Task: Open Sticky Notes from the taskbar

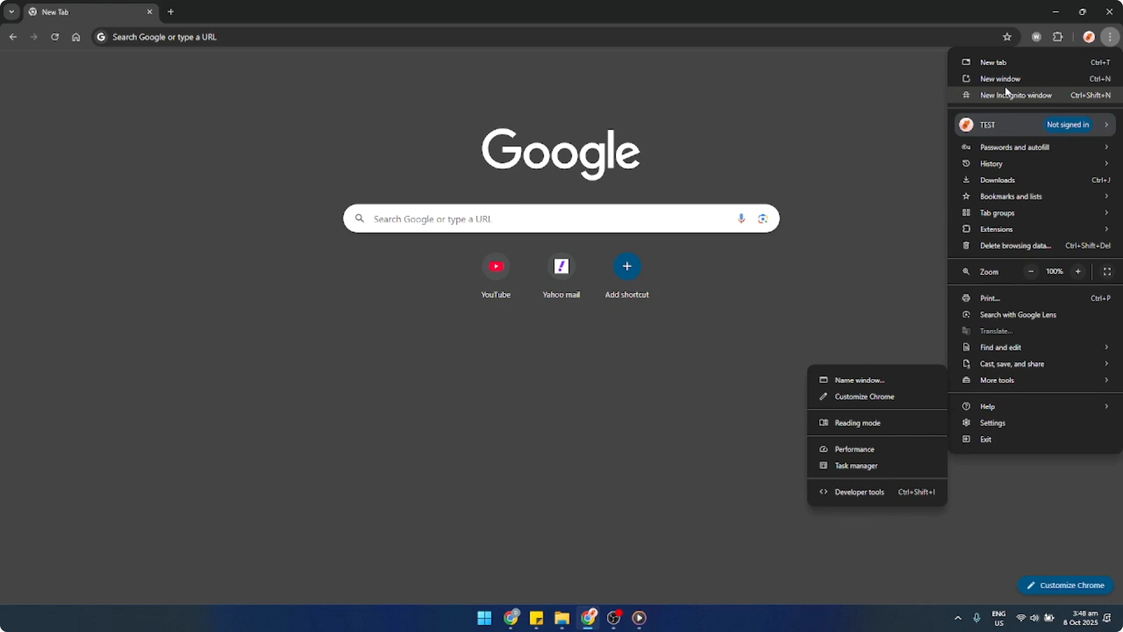Action: pyautogui.click(x=536, y=618)
